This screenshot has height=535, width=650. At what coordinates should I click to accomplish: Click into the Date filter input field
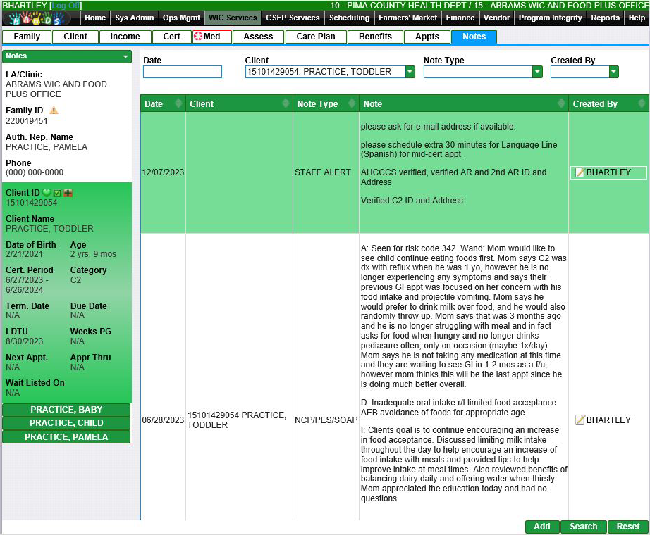pyautogui.click(x=183, y=72)
